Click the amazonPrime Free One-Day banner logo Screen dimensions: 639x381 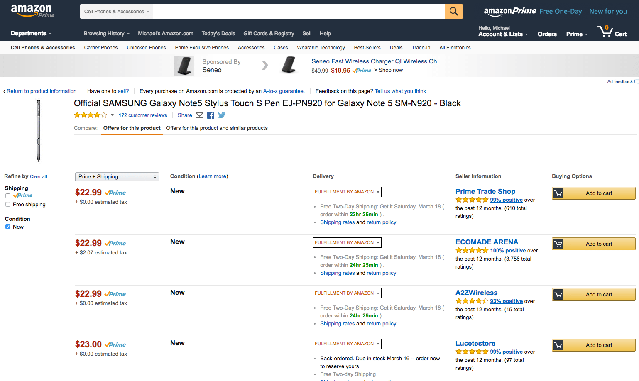coord(510,12)
